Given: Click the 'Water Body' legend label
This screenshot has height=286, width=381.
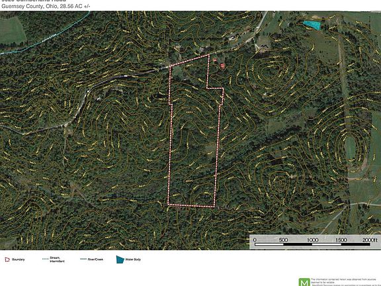Looking at the screenshot, I should (x=133, y=260).
